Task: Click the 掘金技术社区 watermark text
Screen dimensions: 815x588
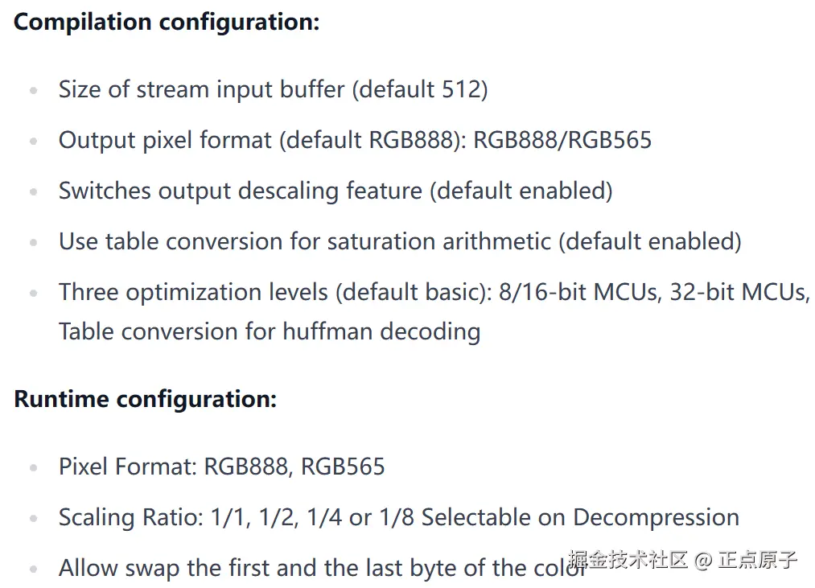Action: [628, 560]
